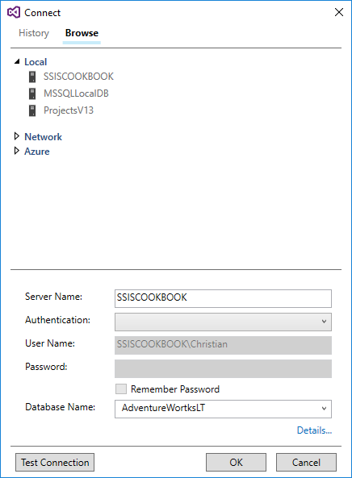Open the Details... link

[x=314, y=430]
